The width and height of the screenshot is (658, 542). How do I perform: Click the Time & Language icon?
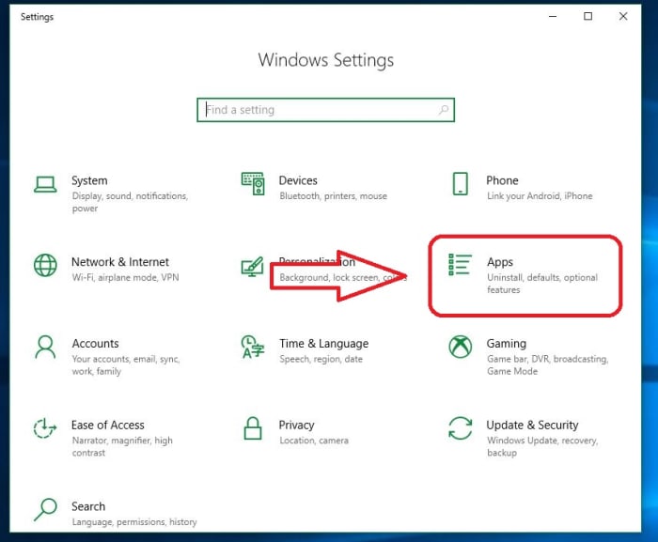pyautogui.click(x=253, y=347)
